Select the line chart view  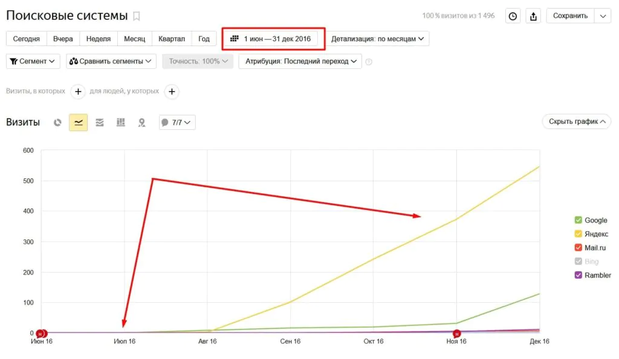click(78, 123)
